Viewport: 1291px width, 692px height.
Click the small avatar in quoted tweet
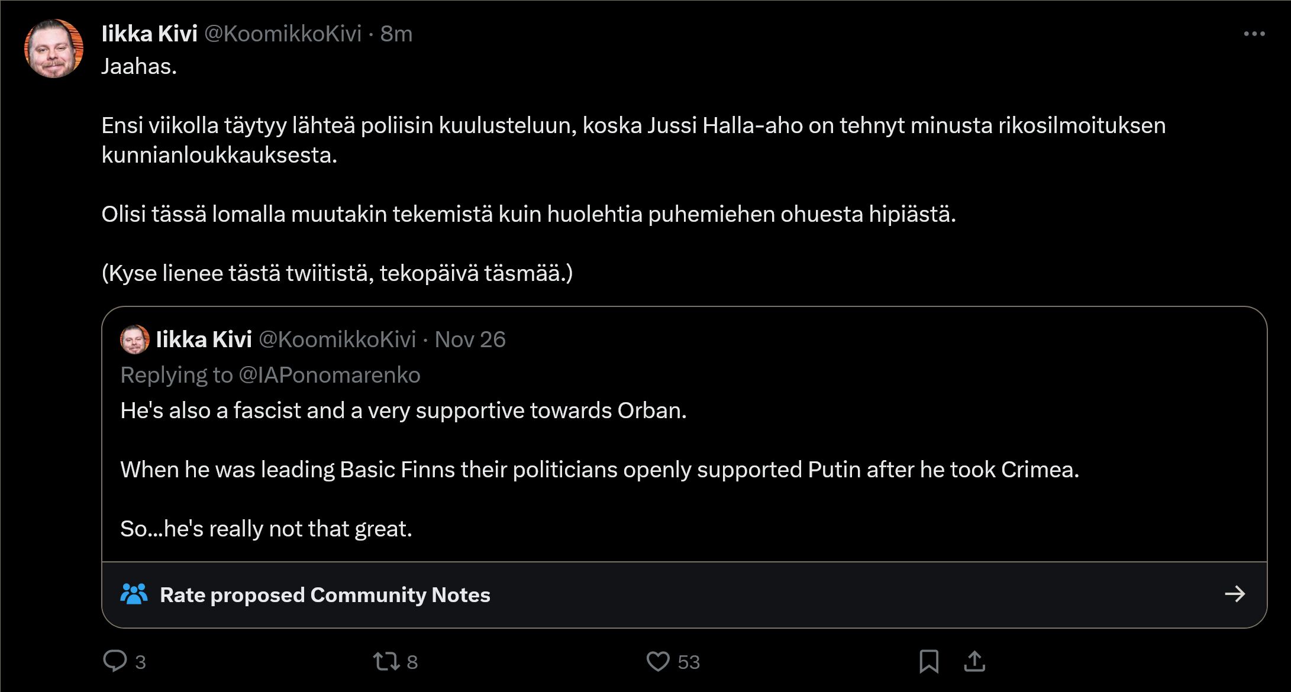135,339
